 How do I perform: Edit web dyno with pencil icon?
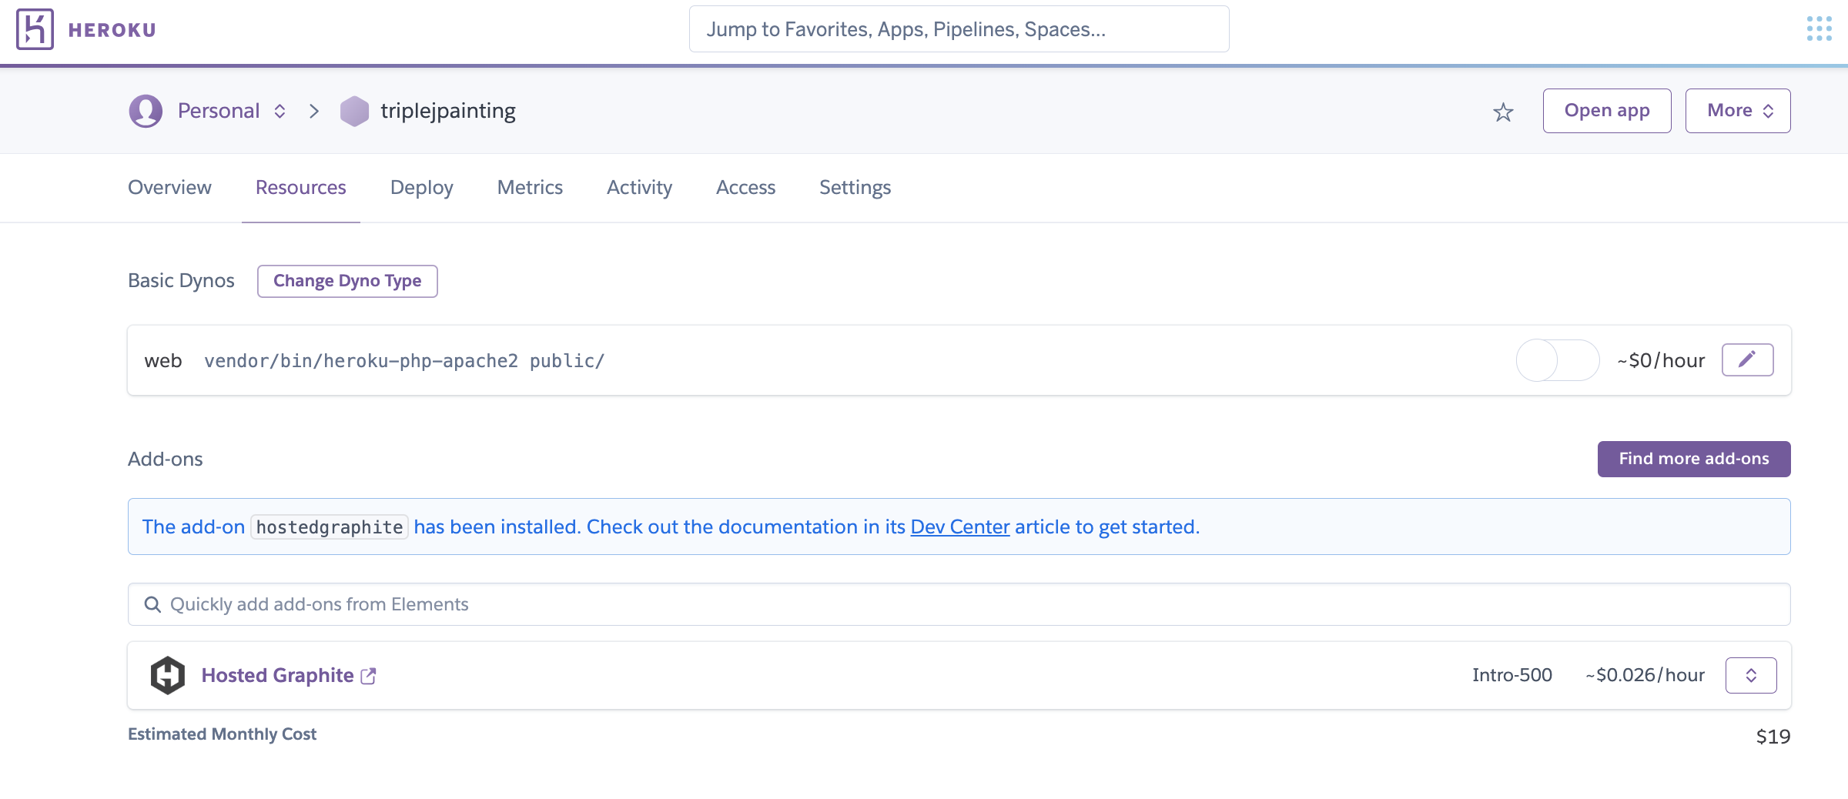(1747, 359)
